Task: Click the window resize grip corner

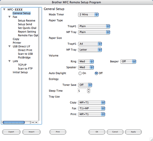Action: pyautogui.click(x=151, y=139)
